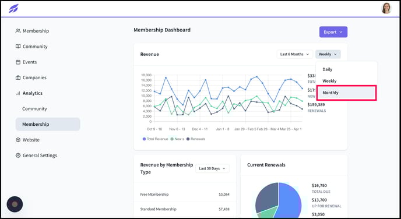Click the Website cube icon

pos(18,140)
